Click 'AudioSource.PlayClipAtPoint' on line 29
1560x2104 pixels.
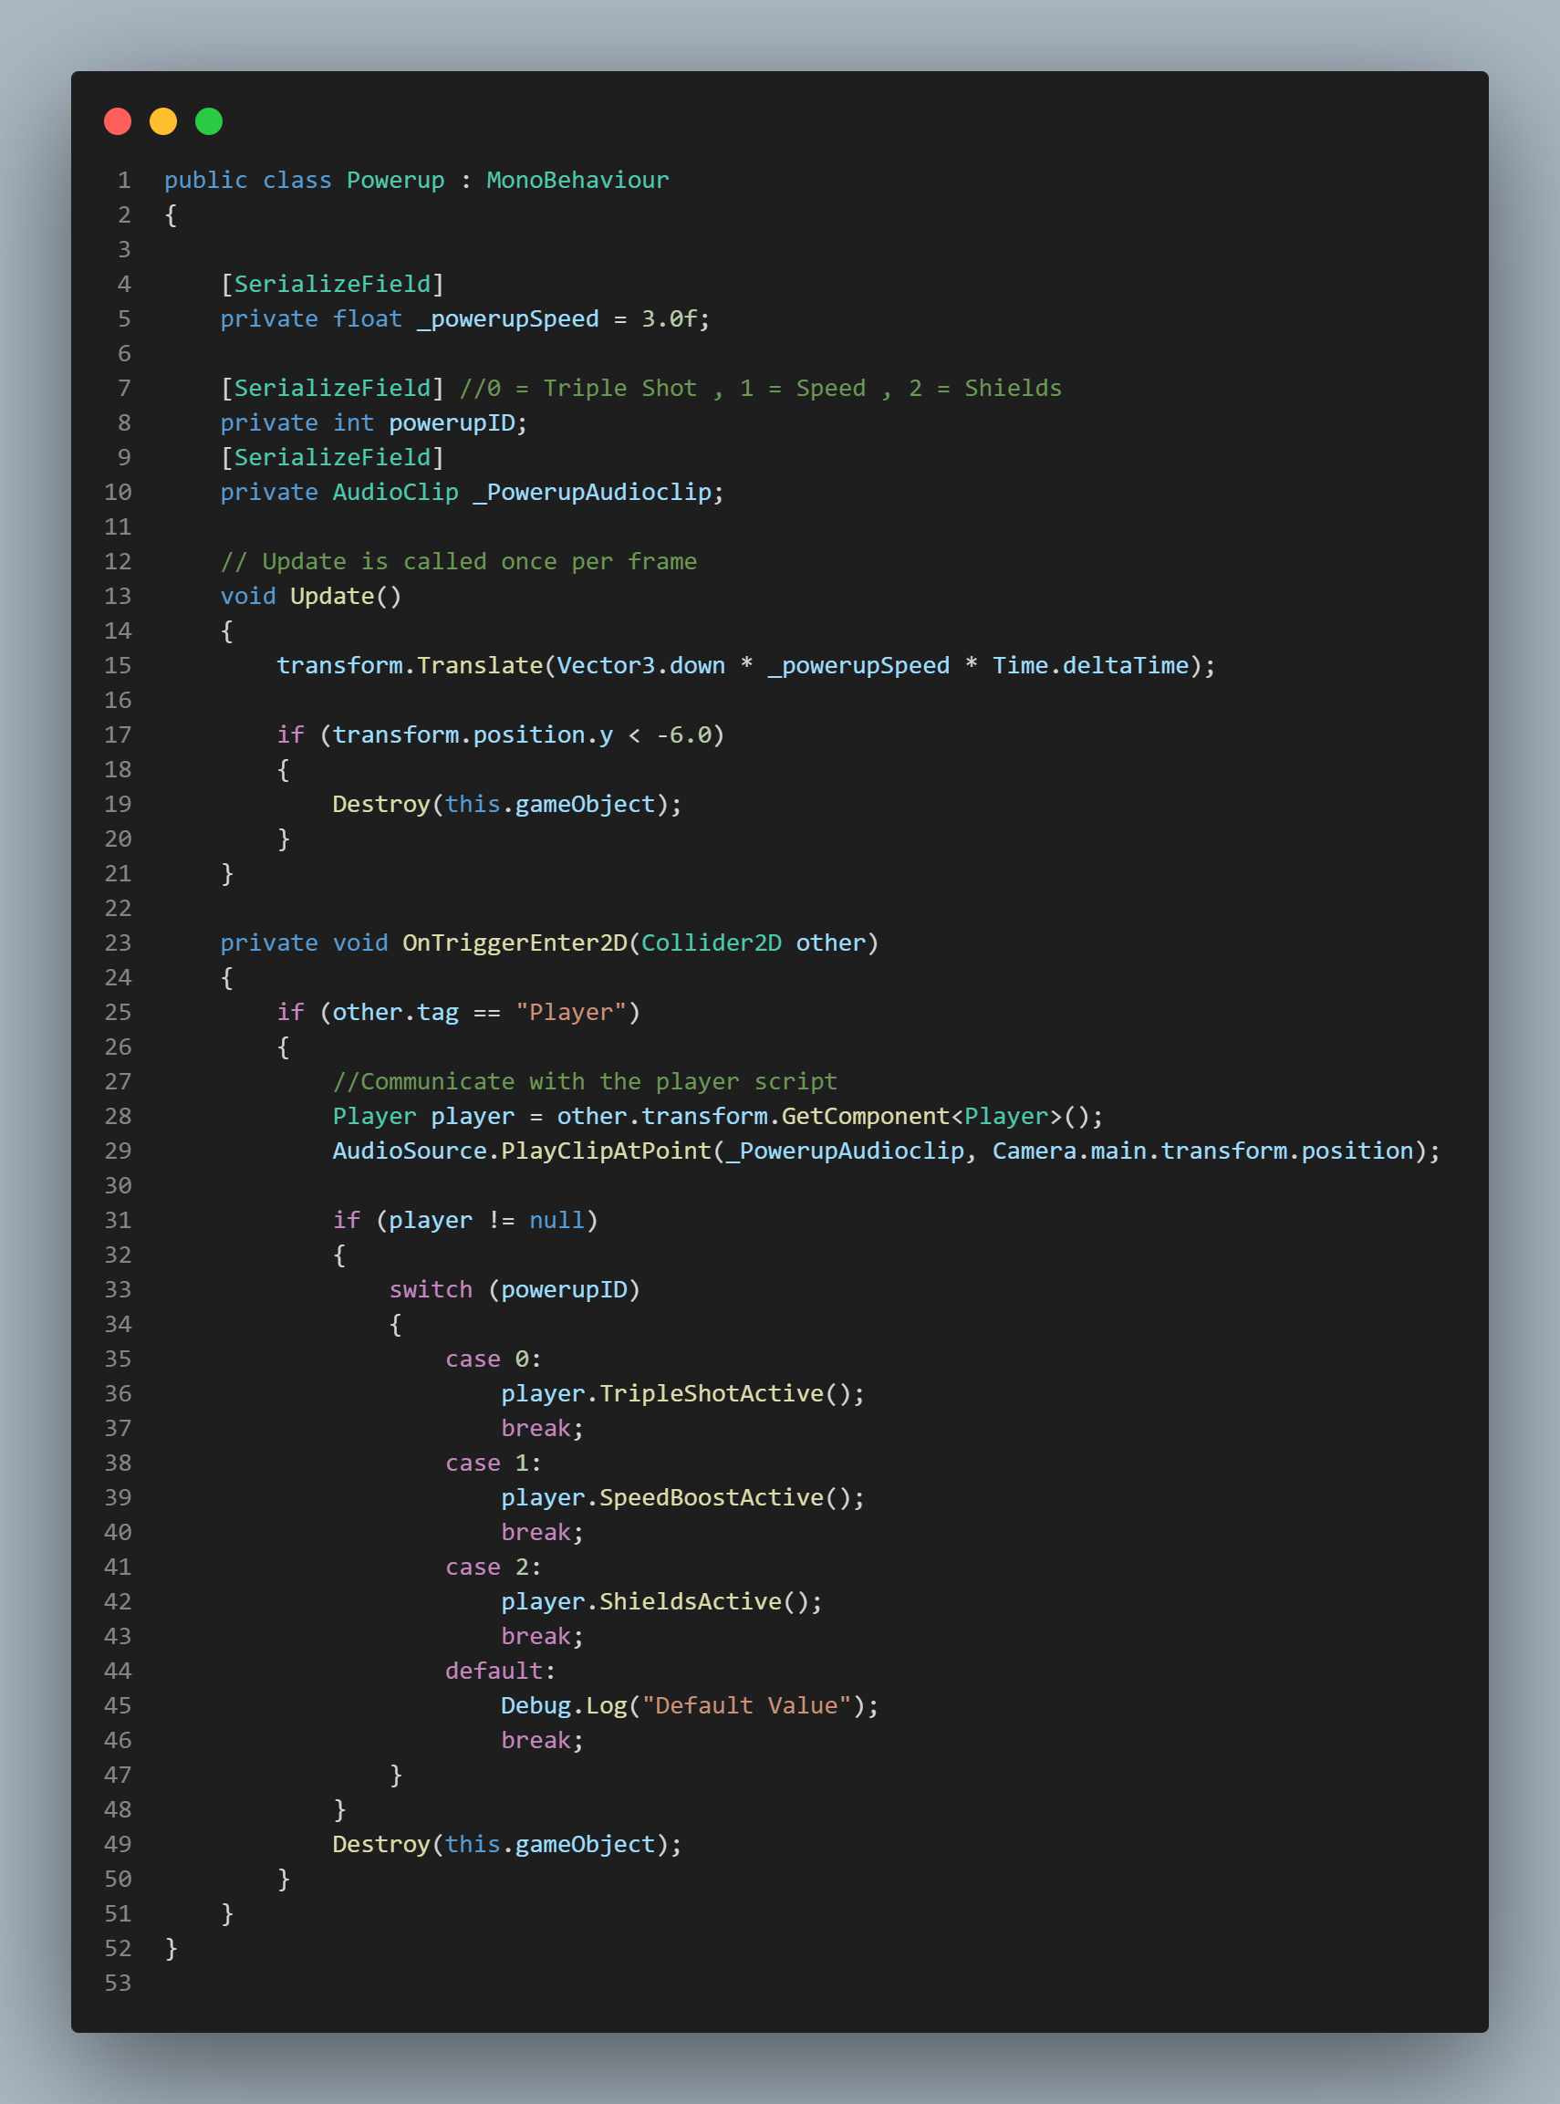tap(521, 1151)
